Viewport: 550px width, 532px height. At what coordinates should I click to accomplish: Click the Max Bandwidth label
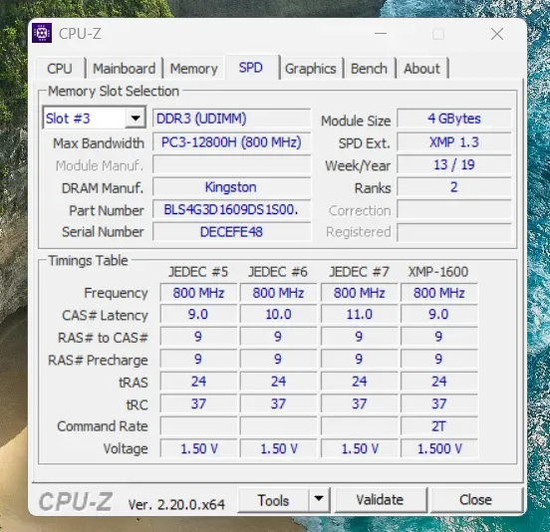pyautogui.click(x=99, y=143)
